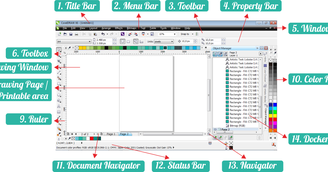The width and height of the screenshot is (328, 172).
Task: Click the New Layer button in Object Manager
Action: [215, 138]
